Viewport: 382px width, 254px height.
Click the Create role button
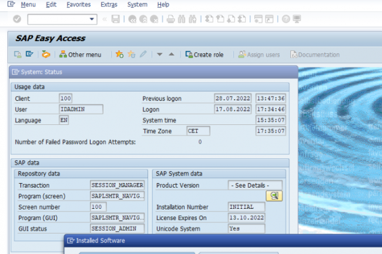pos(204,55)
